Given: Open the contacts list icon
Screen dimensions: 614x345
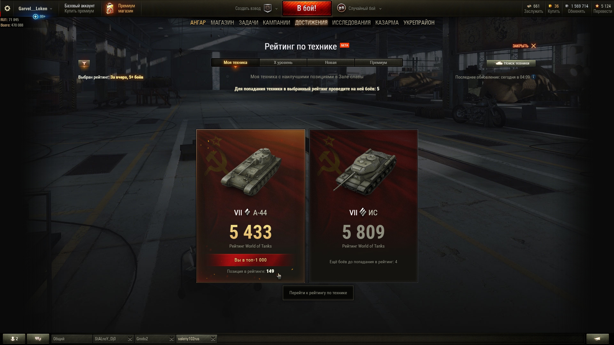Looking at the screenshot, I should 14,339.
